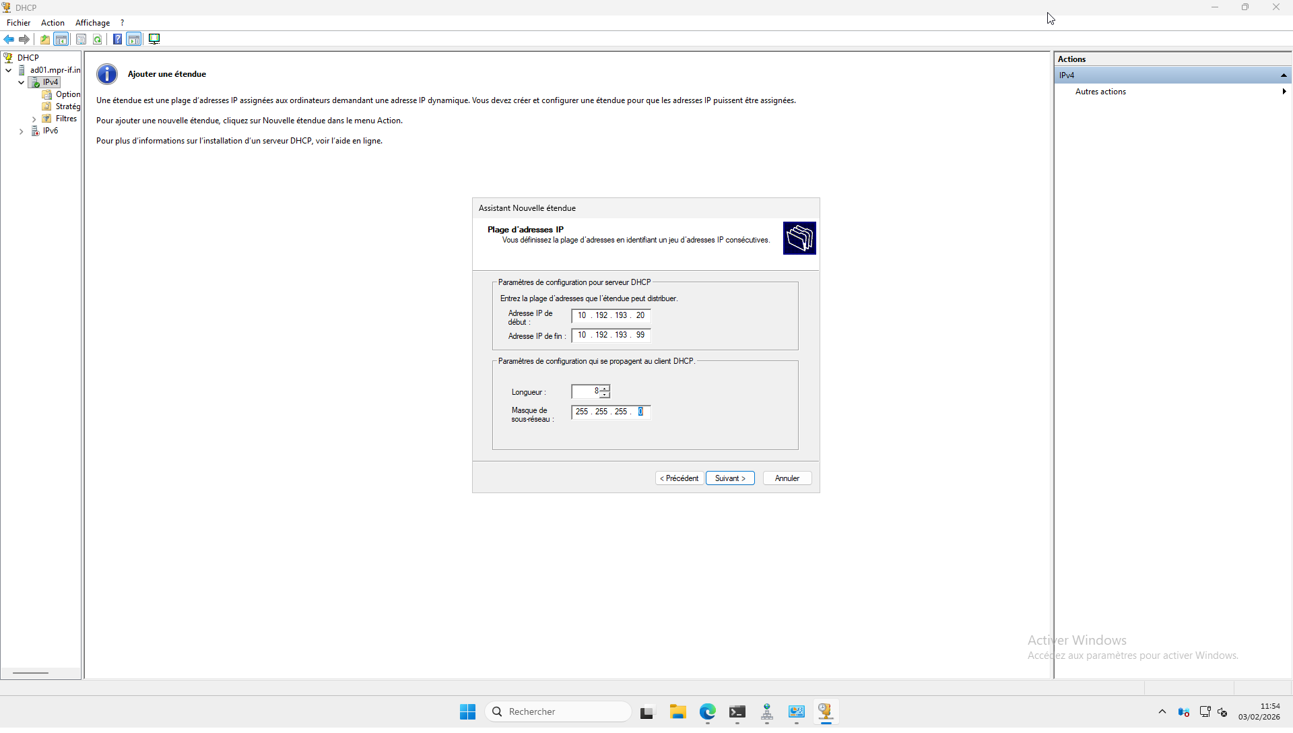Screen dimensions: 1293x733
Task: Open the Affichage menu
Action: [92, 23]
